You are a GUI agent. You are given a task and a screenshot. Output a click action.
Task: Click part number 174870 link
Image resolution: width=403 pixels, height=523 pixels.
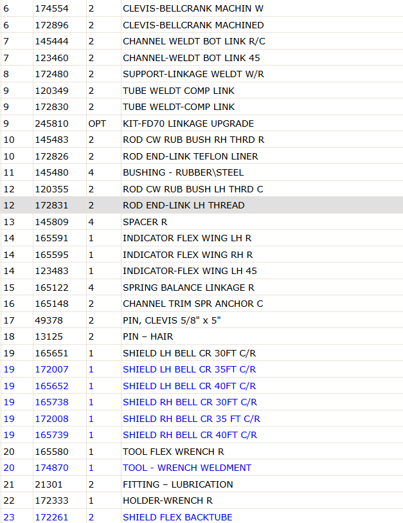click(x=51, y=468)
